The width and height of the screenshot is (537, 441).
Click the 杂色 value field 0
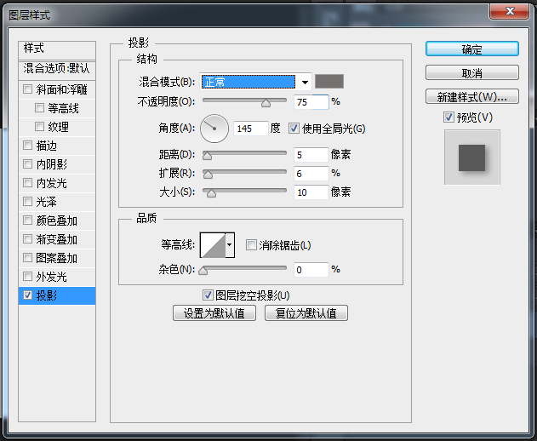pyautogui.click(x=311, y=270)
